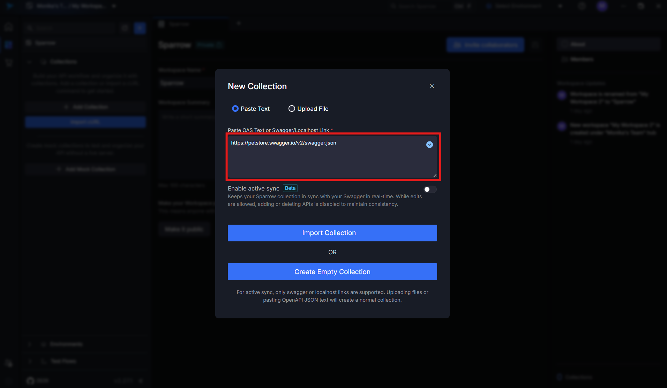Viewport: 667px width, 388px height.
Task: Click the GitHub icon at sidebar bottom
Action: pos(31,381)
